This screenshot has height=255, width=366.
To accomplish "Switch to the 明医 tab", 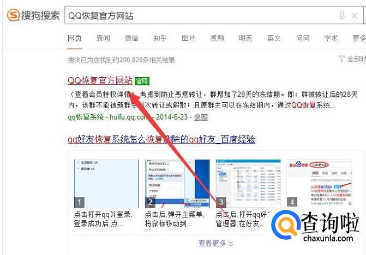I will pos(245,38).
